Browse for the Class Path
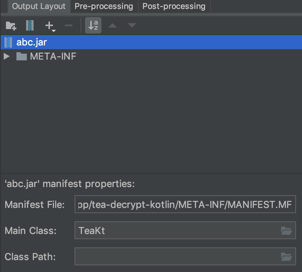The image size is (302, 272). click(x=286, y=256)
